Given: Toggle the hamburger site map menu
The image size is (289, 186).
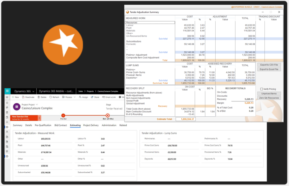Looking at the screenshot, I should (x=7, y=97).
